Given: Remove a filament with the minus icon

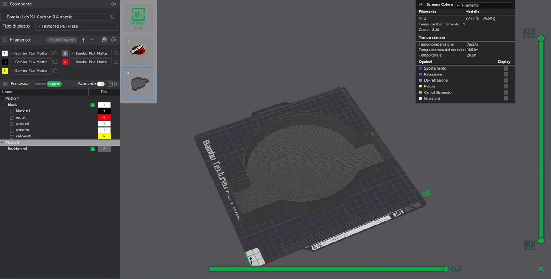Looking at the screenshot, I should coord(92,40).
